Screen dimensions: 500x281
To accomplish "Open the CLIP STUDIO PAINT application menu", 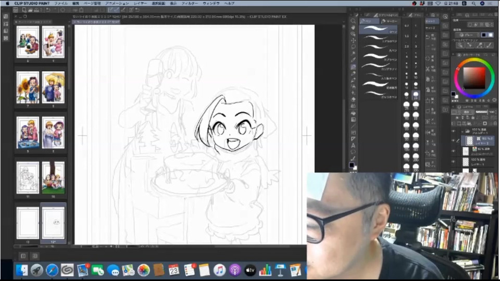I will click(32, 3).
